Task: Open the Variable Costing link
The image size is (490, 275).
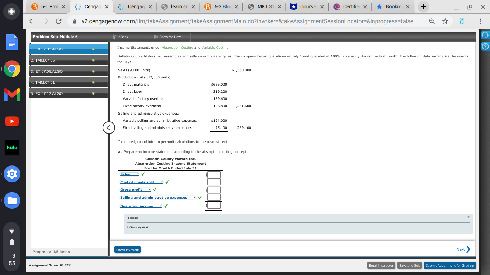Action: (x=215, y=48)
